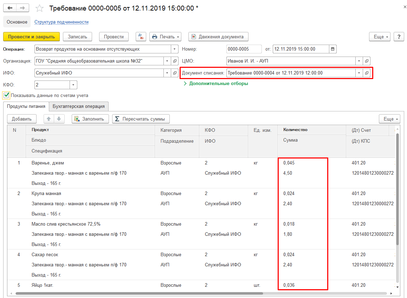This screenshot has width=407, height=298.
Task: Move row up with arrow button
Action: pyautogui.click(x=49, y=119)
